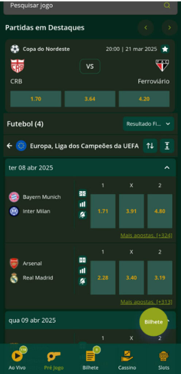
Task: Switch to the Ao Vivo tab
Action: click(x=17, y=359)
